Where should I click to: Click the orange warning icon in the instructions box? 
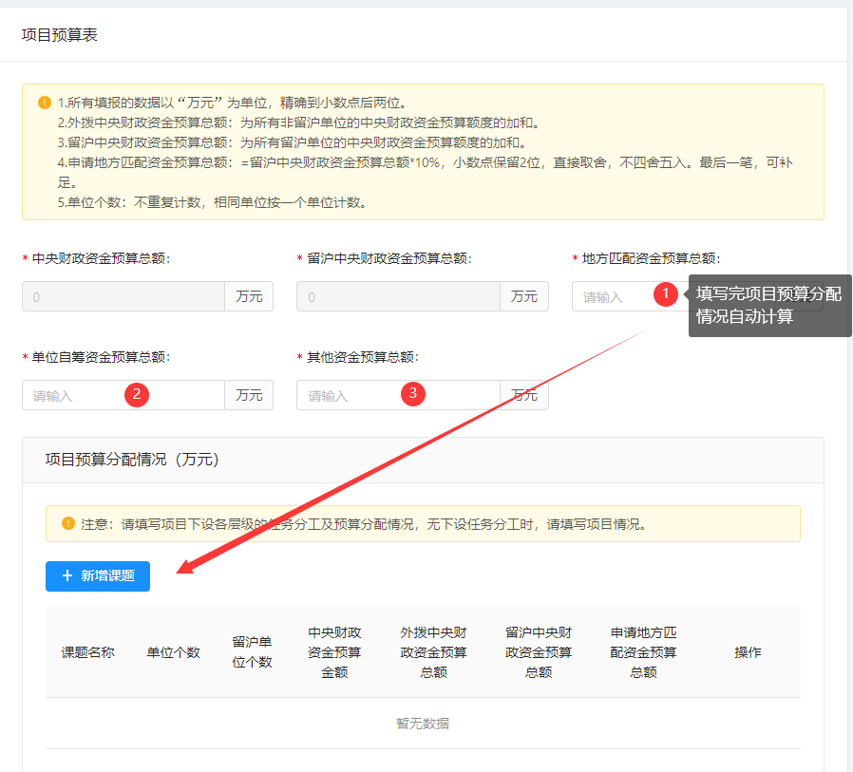[x=45, y=103]
